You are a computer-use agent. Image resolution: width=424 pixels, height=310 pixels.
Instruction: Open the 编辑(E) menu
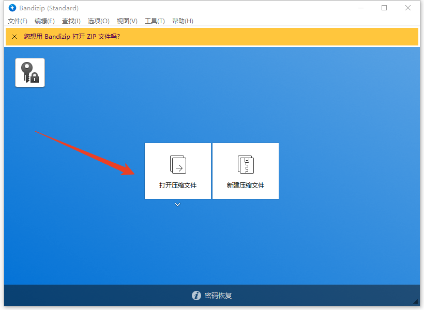(44, 21)
